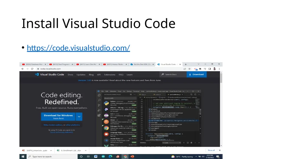Image resolution: width=284 pixels, height=159 pixels.
Task: Open the media control icon in Chrome toolbar
Action: click(x=205, y=69)
